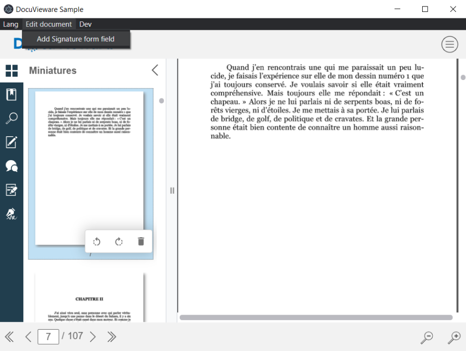Open the thumbnails panel grid icon
466x351 pixels.
11,71
